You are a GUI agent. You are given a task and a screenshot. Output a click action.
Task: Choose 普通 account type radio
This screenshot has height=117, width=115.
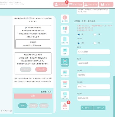pyautogui.click(x=79, y=43)
